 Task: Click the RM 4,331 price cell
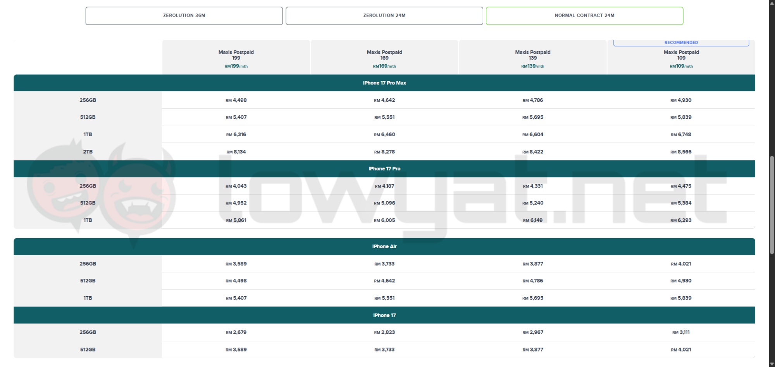coord(533,186)
